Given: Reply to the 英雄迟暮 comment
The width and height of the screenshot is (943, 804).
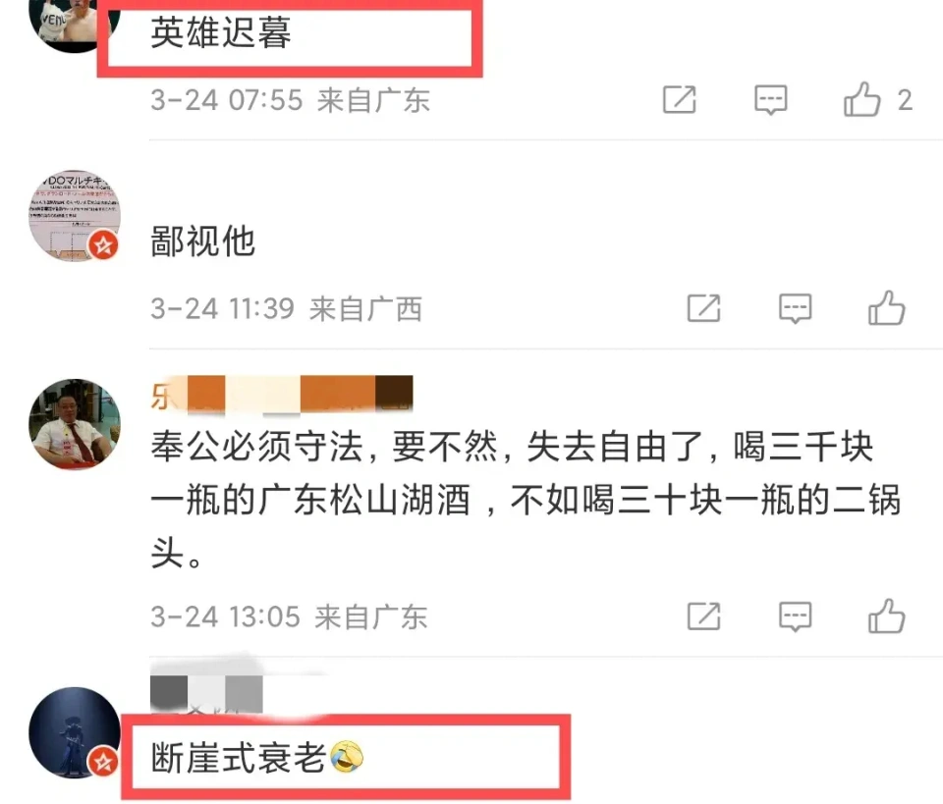Looking at the screenshot, I should pyautogui.click(x=770, y=100).
